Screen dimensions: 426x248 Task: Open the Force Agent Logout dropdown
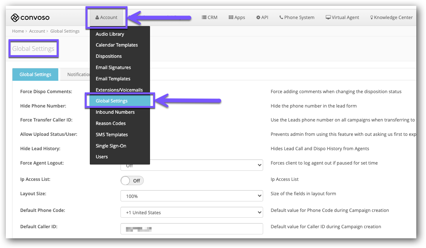click(191, 165)
